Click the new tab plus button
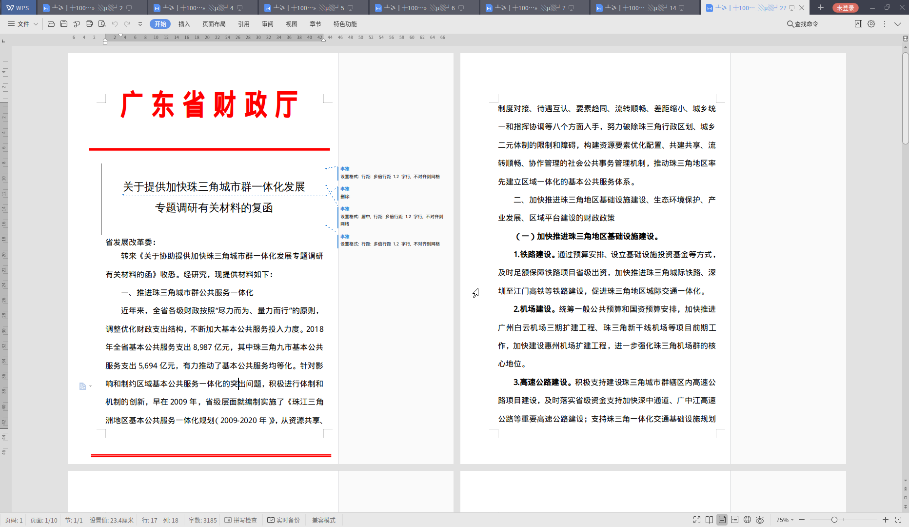 click(821, 8)
